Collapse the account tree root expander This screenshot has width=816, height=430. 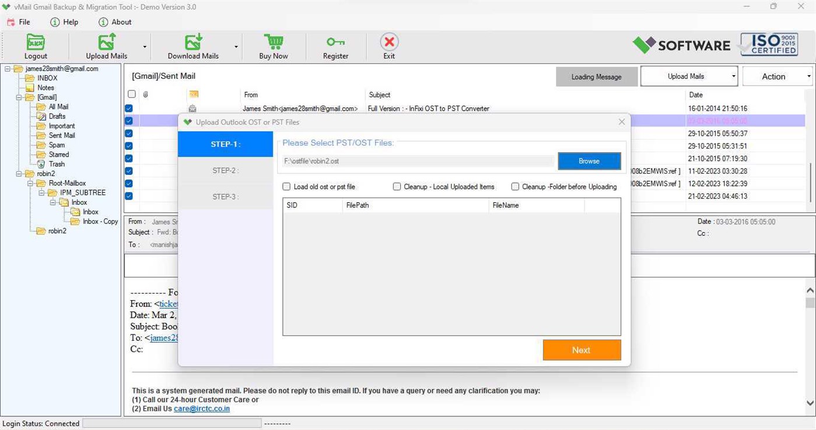(8, 69)
